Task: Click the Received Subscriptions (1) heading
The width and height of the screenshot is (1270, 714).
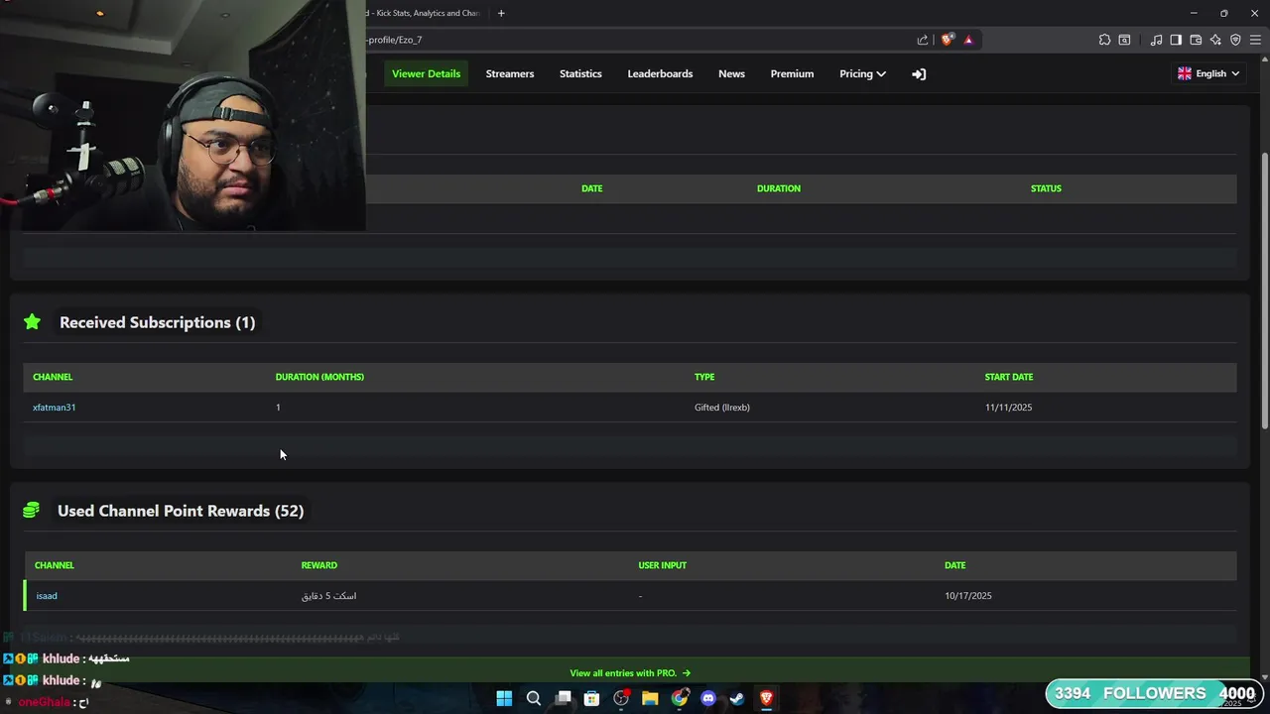Action: click(157, 322)
